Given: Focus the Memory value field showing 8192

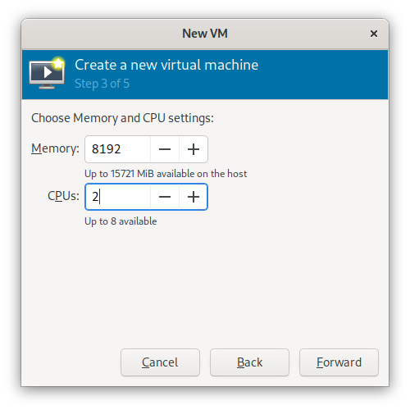Looking at the screenshot, I should pos(118,149).
